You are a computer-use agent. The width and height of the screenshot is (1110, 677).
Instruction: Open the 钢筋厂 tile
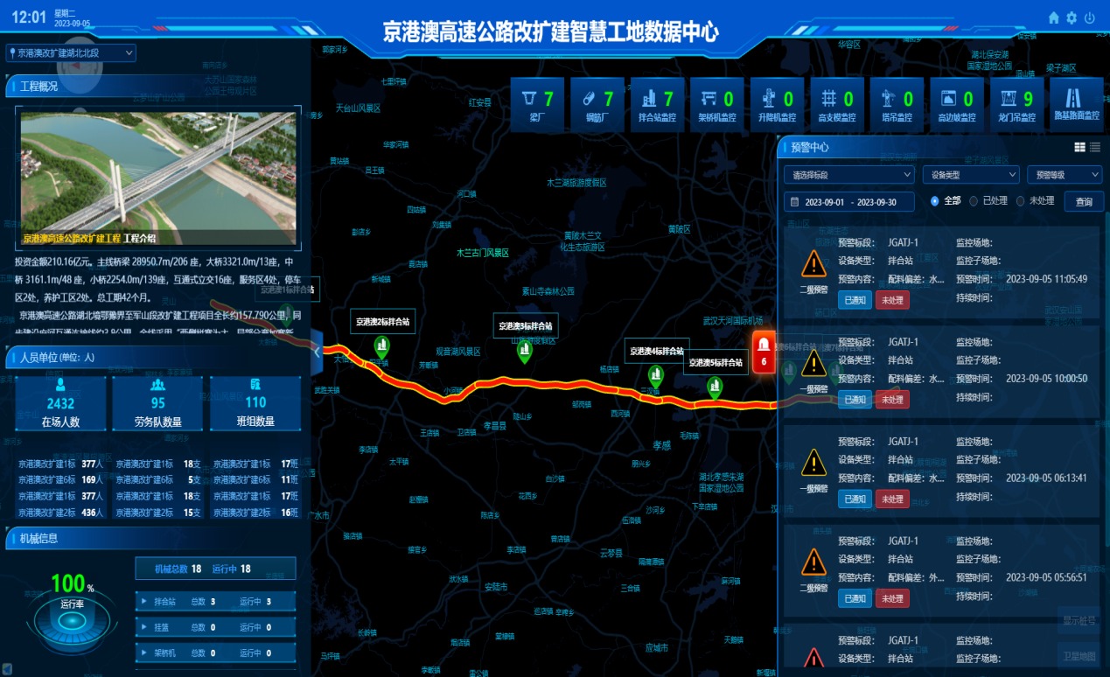598,105
